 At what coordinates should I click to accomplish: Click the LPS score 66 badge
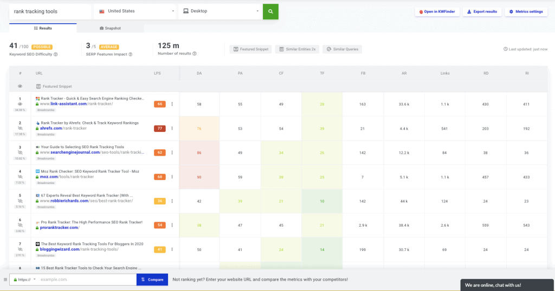160,104
